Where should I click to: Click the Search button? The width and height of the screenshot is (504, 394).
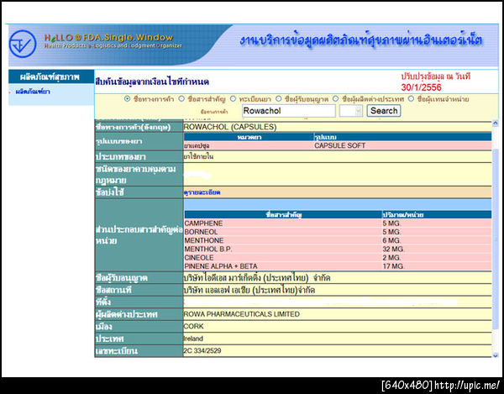(384, 111)
